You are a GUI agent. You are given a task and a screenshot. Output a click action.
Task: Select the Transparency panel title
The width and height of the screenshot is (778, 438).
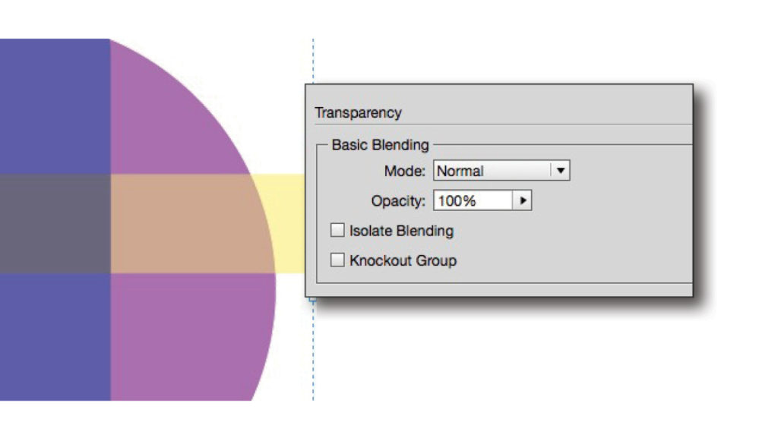tap(358, 112)
